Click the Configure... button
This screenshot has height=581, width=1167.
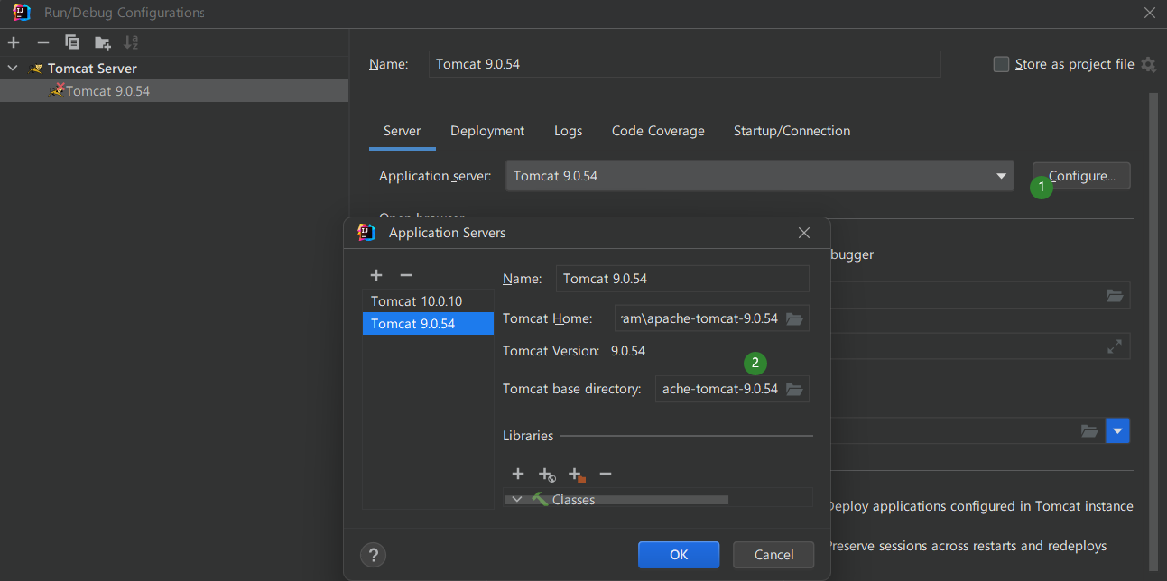[x=1081, y=176]
